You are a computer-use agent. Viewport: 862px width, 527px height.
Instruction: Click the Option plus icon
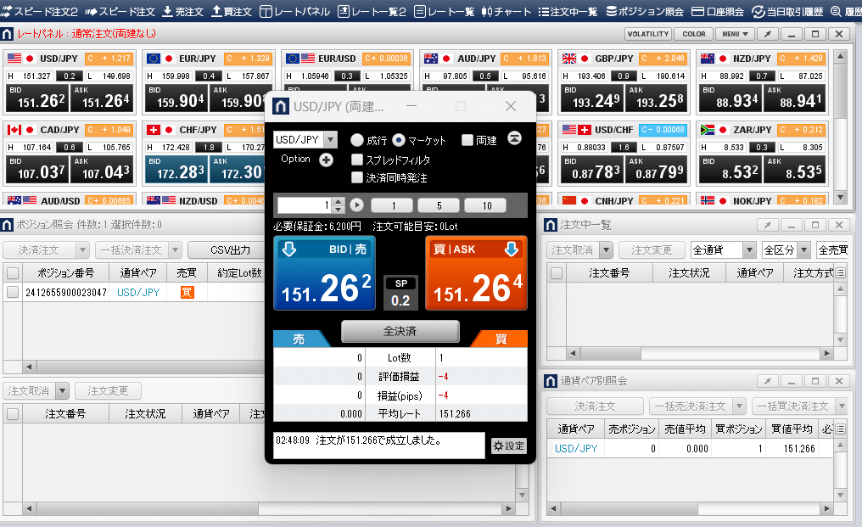click(326, 160)
